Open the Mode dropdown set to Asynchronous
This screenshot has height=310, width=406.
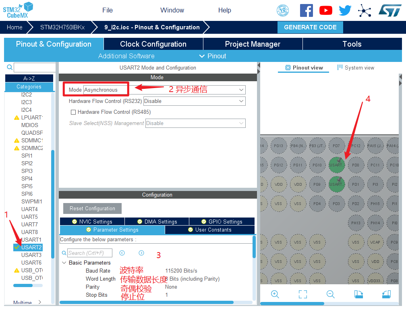tap(164, 90)
